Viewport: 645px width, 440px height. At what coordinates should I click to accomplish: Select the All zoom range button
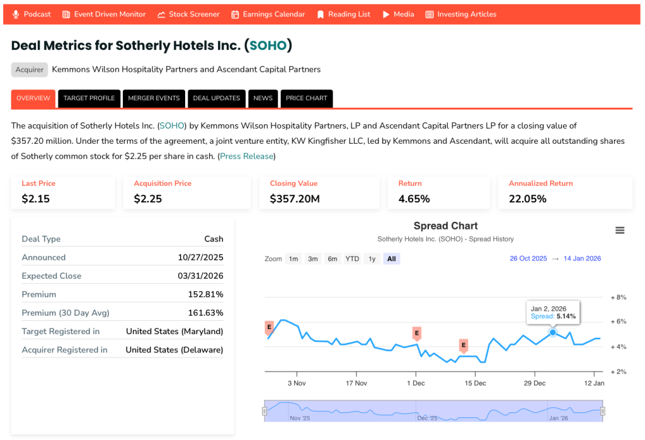(391, 258)
